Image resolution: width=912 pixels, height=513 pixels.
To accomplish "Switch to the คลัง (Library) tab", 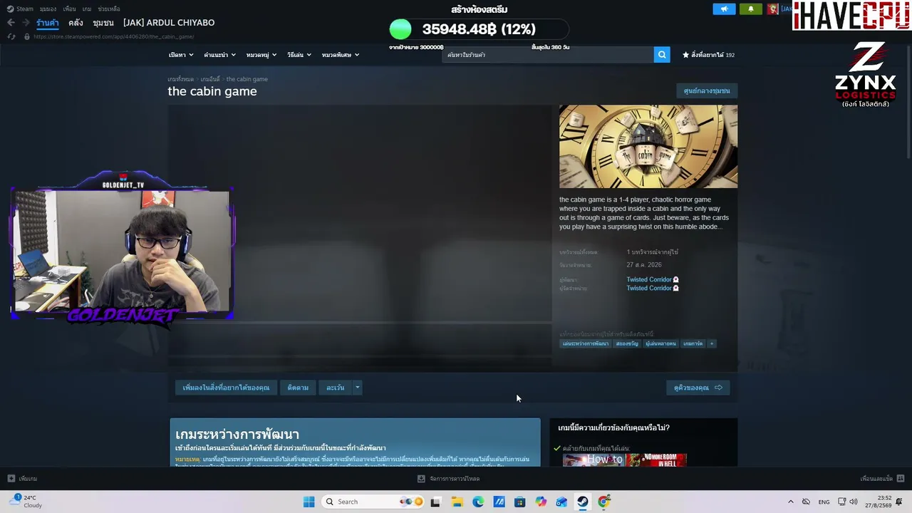I will [76, 23].
